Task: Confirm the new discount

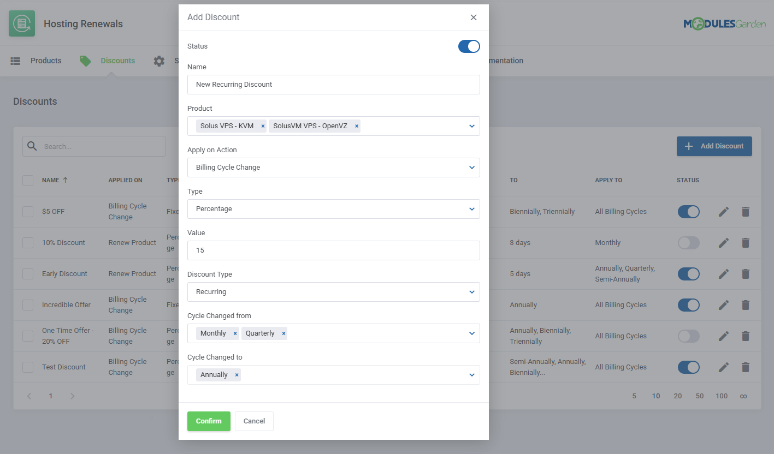Action: pos(209,421)
